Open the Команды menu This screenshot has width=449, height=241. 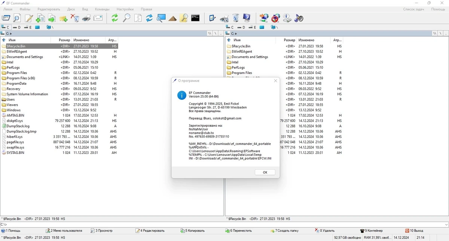coord(102,9)
